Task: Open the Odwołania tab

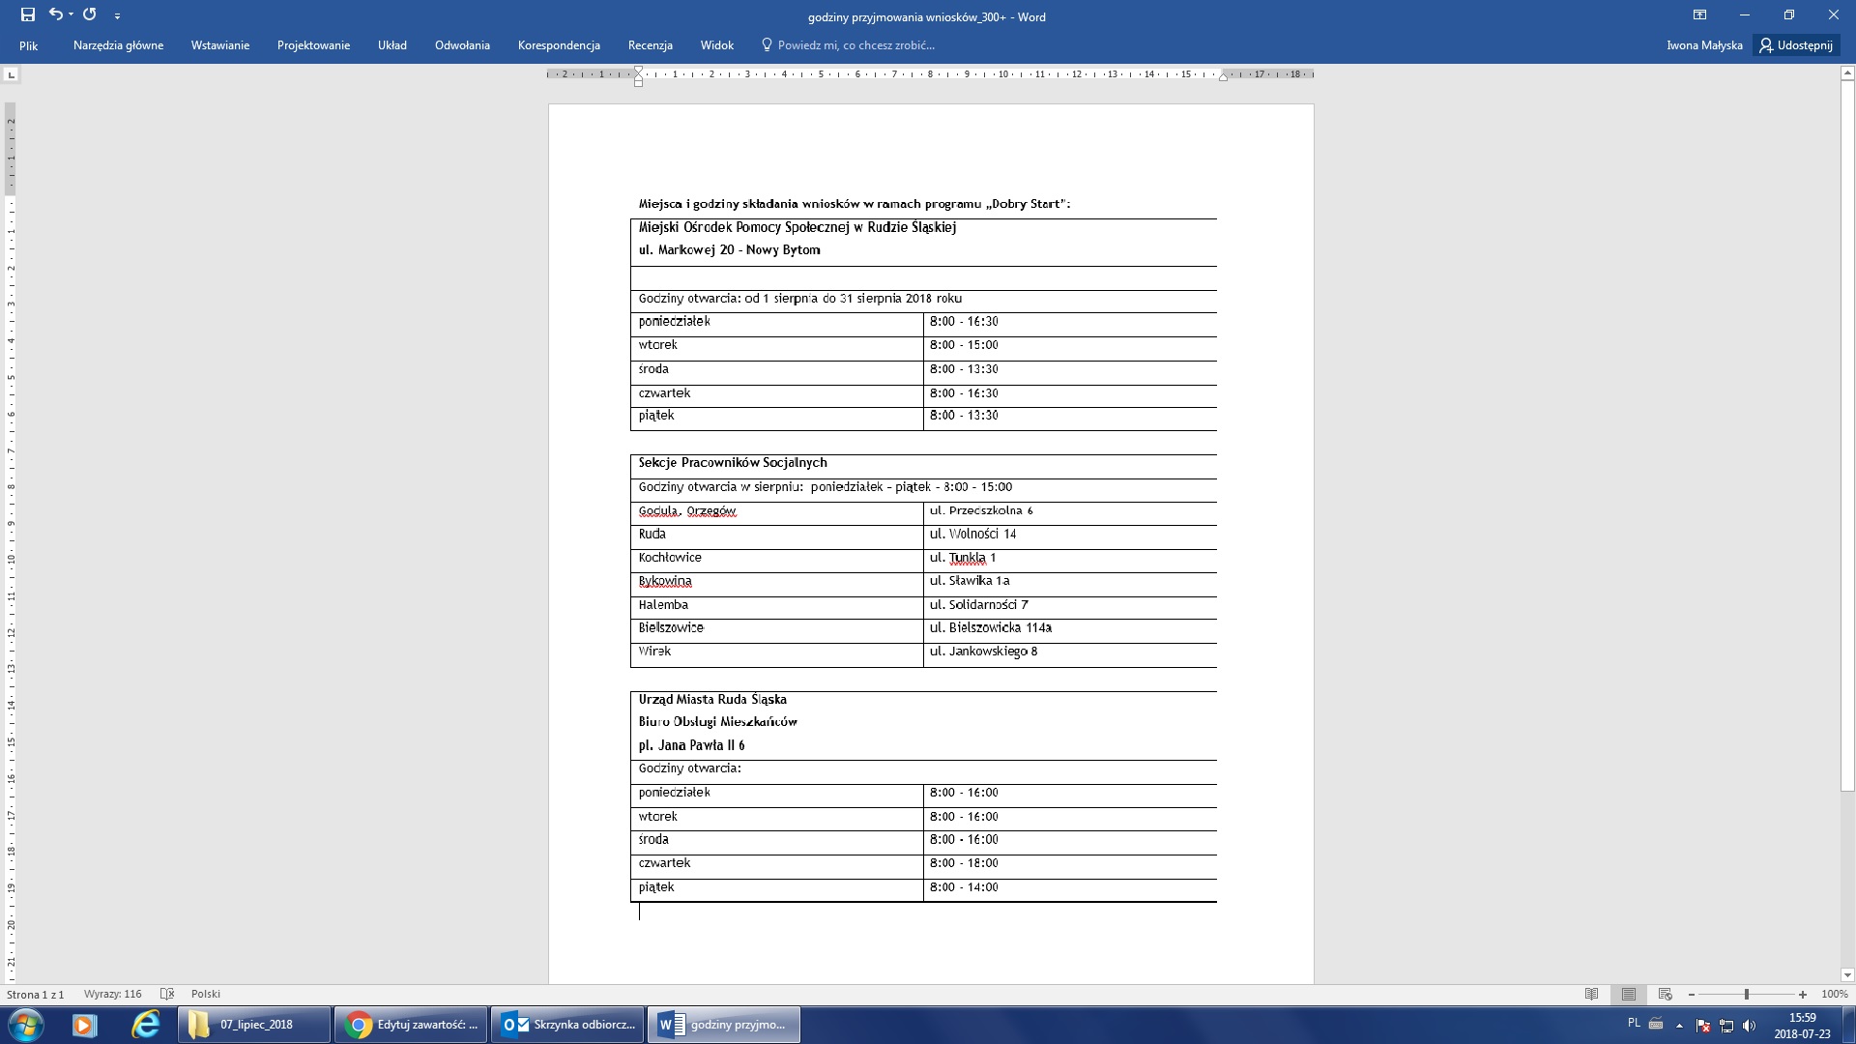Action: click(x=462, y=45)
